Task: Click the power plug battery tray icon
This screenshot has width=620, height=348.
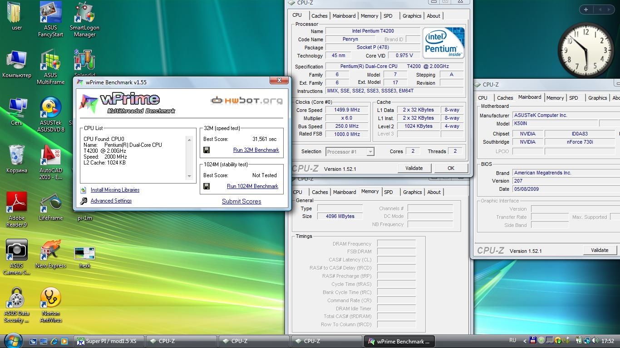Action: pos(579,341)
